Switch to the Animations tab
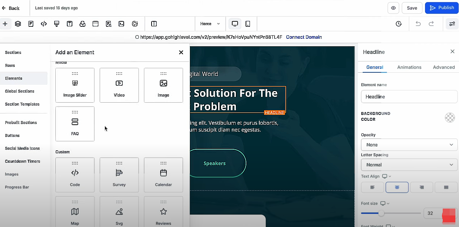 pos(409,67)
